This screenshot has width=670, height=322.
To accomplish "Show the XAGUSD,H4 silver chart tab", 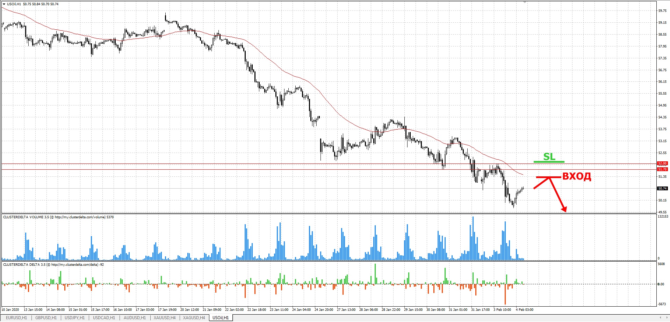I will pos(194,318).
